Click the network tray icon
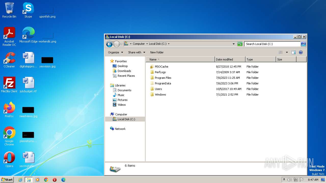The height and width of the screenshot is (183, 326). coord(296,180)
